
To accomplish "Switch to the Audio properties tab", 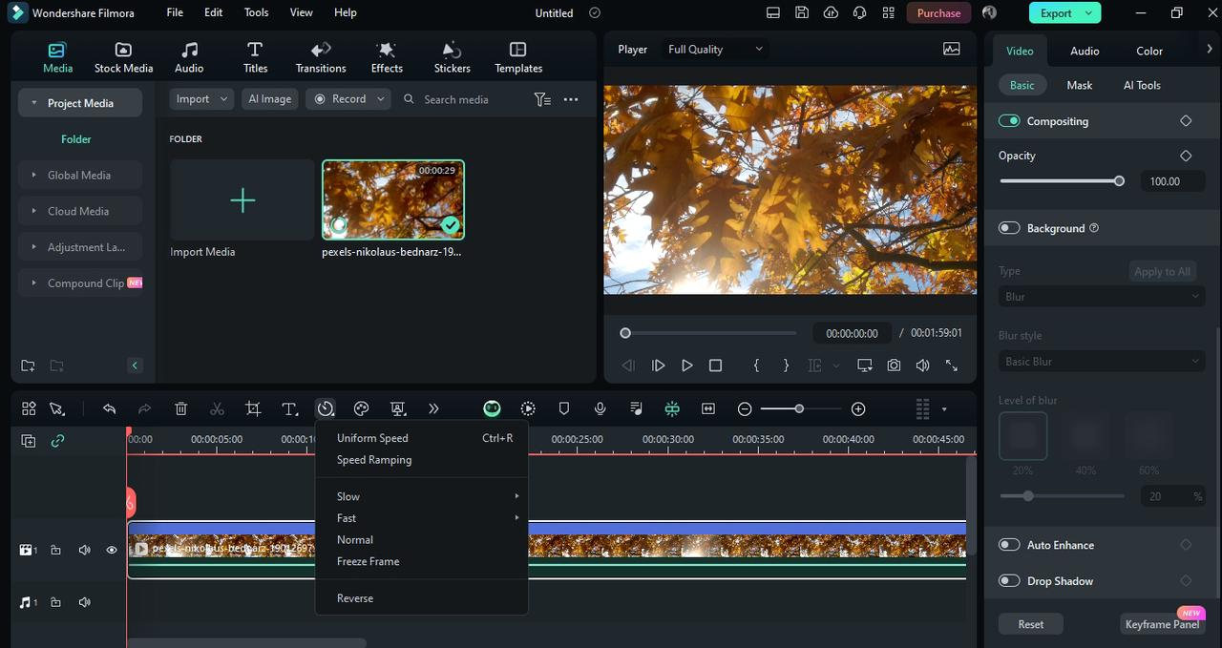I will pyautogui.click(x=1085, y=51).
